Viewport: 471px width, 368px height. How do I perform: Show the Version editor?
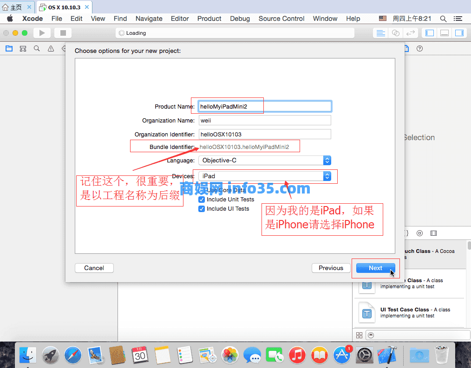click(x=411, y=33)
